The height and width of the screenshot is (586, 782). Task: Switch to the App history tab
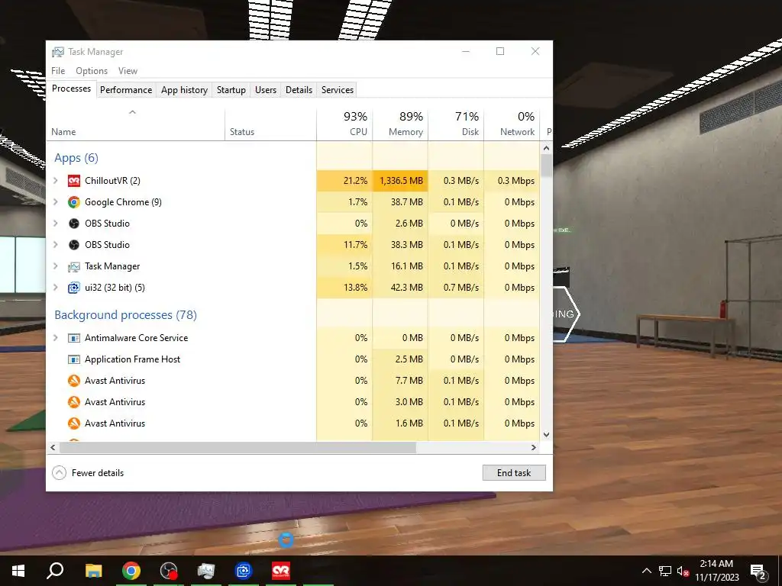pos(184,90)
